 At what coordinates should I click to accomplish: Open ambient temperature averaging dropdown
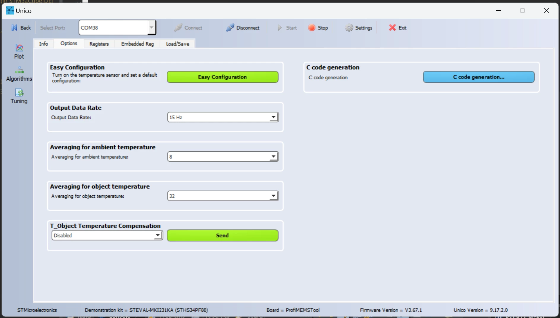point(273,157)
